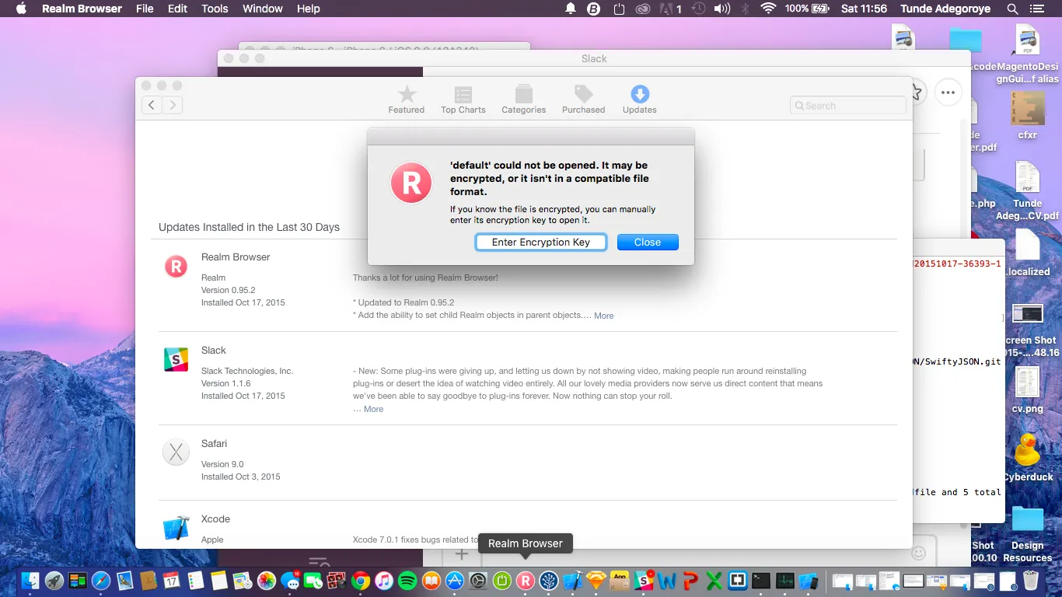Open the Realm Browser application menu
This screenshot has width=1062, height=597.
point(82,9)
